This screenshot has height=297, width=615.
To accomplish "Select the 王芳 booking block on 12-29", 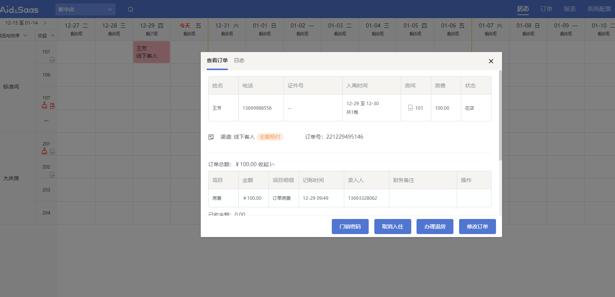I will pyautogui.click(x=151, y=52).
